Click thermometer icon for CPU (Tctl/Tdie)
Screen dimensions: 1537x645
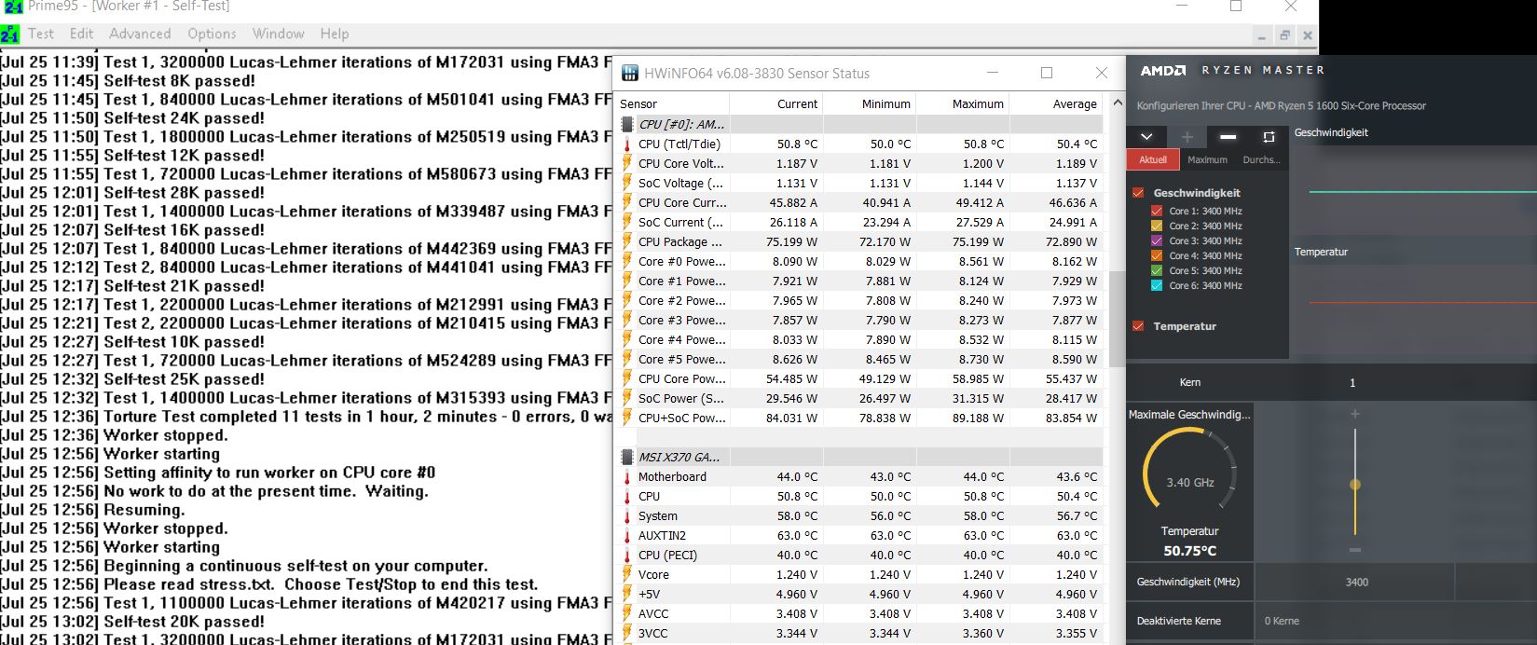(627, 144)
